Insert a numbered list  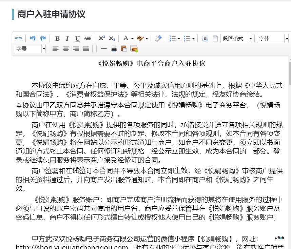pos(173,38)
